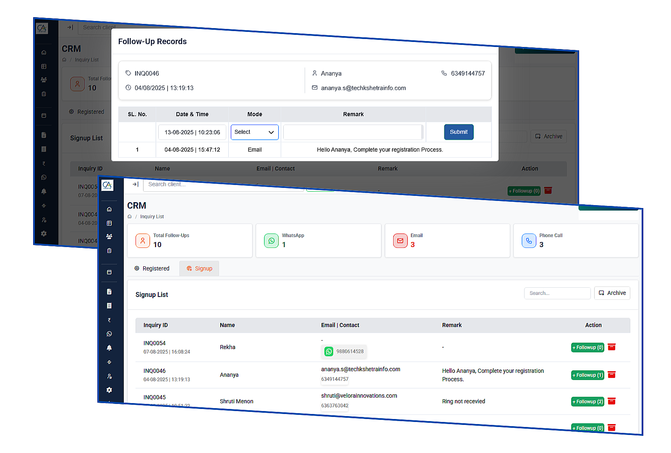
Task: Click CA logo in front window
Action: (107, 185)
